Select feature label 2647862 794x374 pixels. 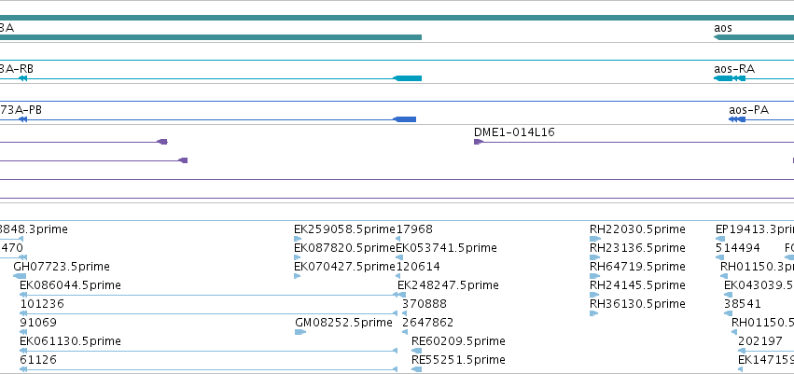click(428, 323)
